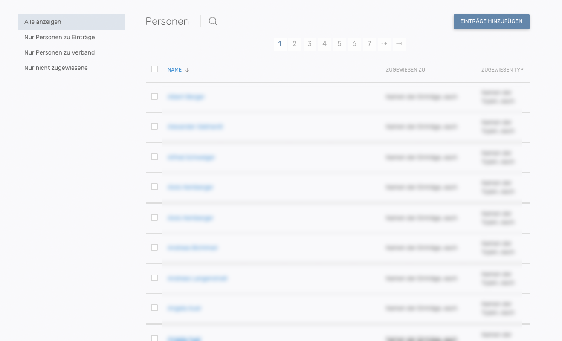The width and height of the screenshot is (562, 341).
Task: Toggle the select-all checkbox in table header
Action: [x=154, y=69]
